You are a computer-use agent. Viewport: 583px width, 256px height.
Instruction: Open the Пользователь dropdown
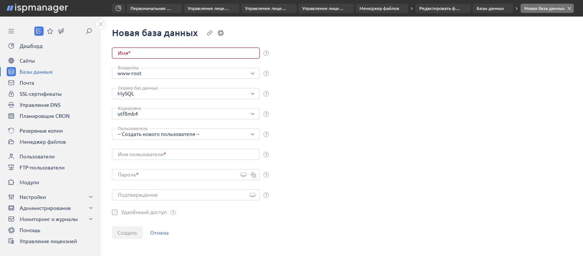185,134
